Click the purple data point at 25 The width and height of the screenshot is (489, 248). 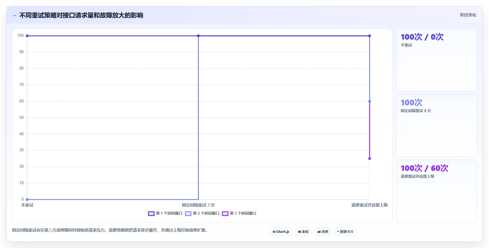[369, 159]
